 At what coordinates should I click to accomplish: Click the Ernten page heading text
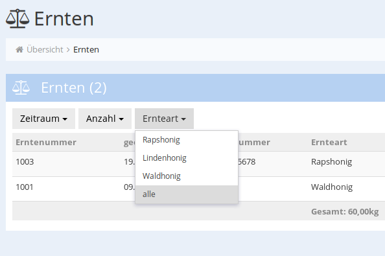[64, 19]
